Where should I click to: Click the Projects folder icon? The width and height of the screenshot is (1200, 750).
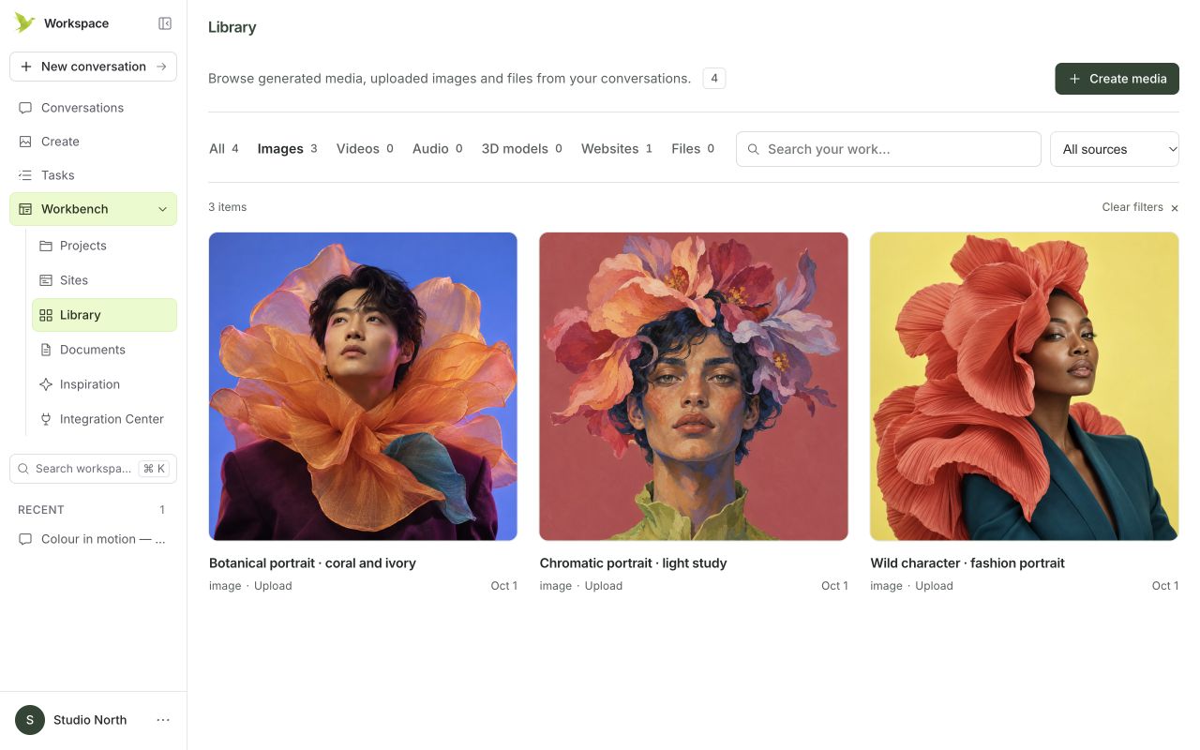click(46, 246)
